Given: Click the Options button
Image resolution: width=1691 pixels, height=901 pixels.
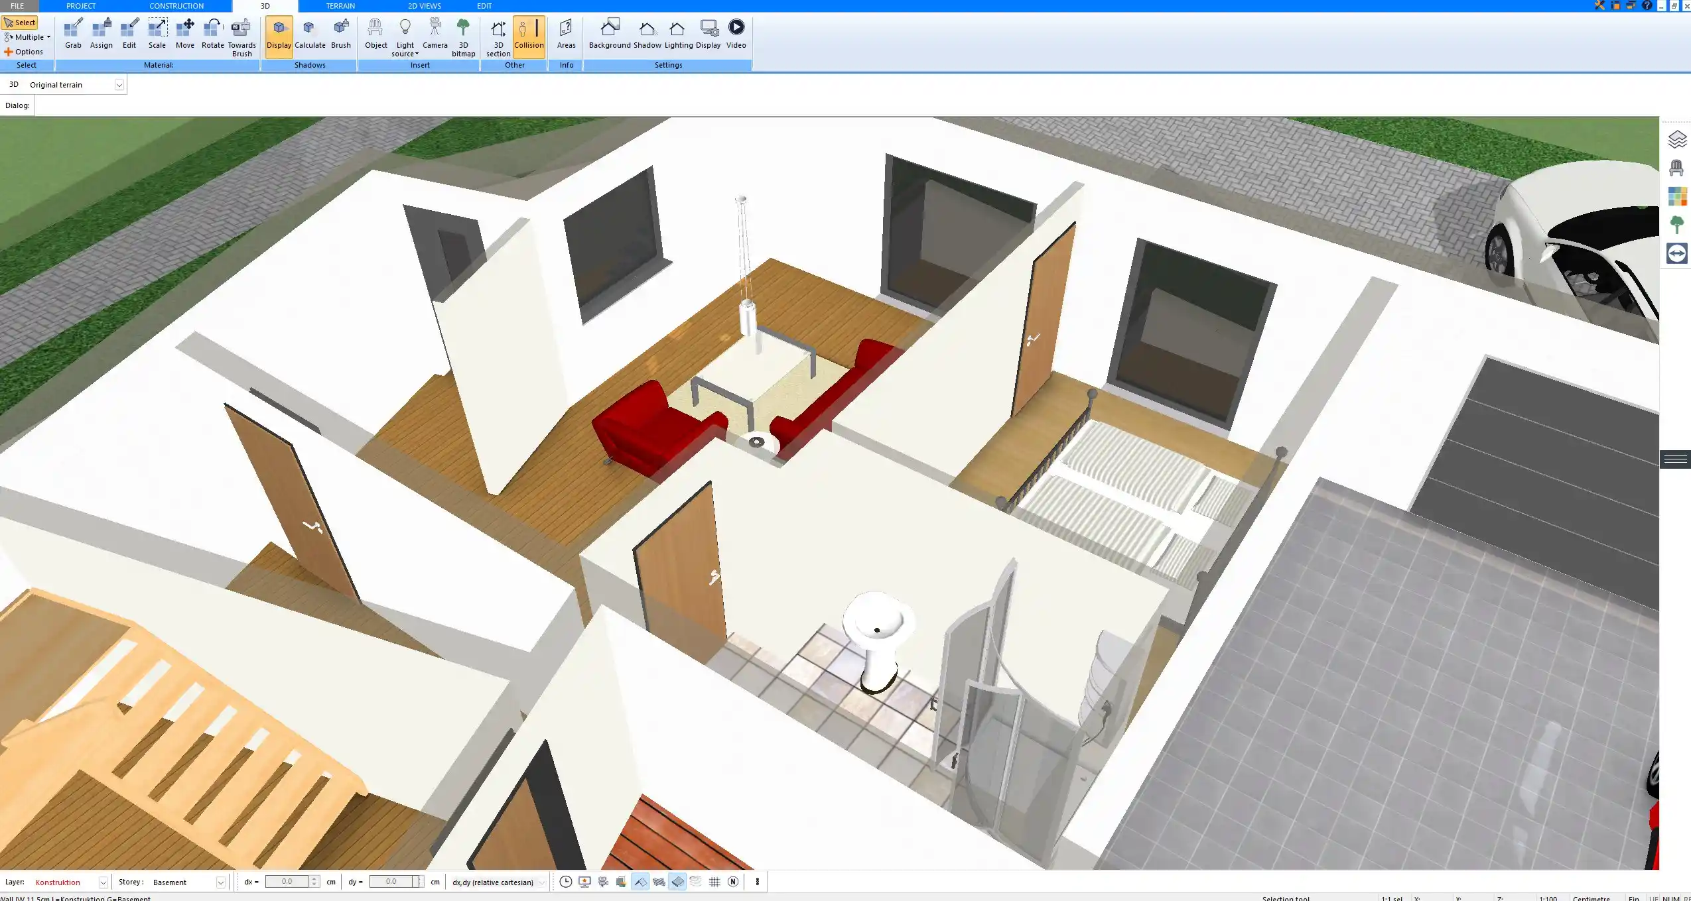Looking at the screenshot, I should pos(24,52).
